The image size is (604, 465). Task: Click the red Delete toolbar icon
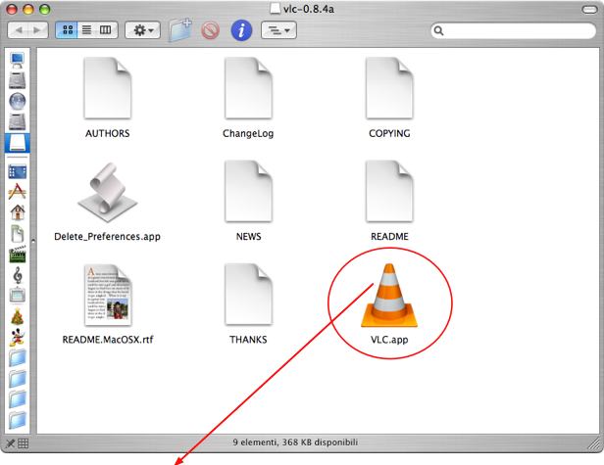point(210,30)
